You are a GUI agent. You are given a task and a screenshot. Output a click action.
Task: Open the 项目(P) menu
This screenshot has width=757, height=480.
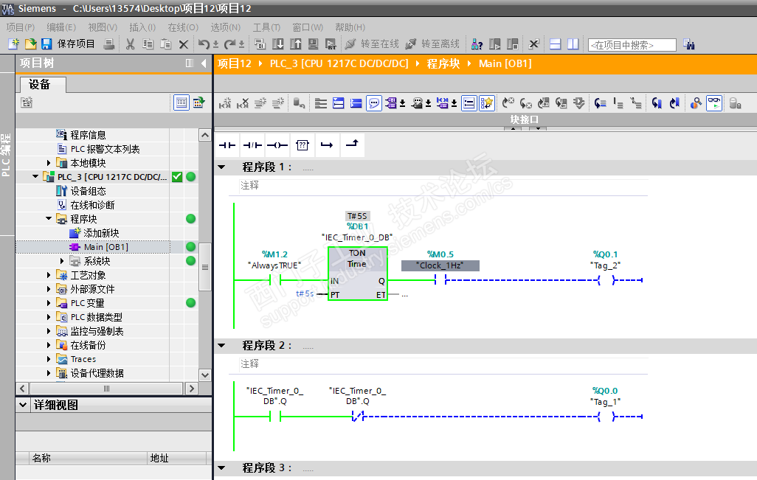pos(21,27)
